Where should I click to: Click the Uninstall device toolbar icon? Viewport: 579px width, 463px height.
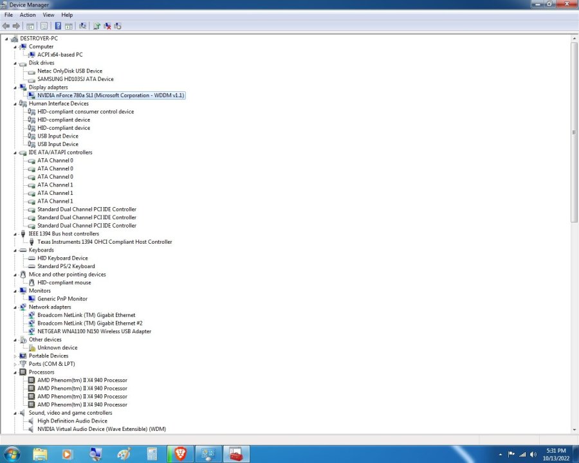[x=107, y=26]
